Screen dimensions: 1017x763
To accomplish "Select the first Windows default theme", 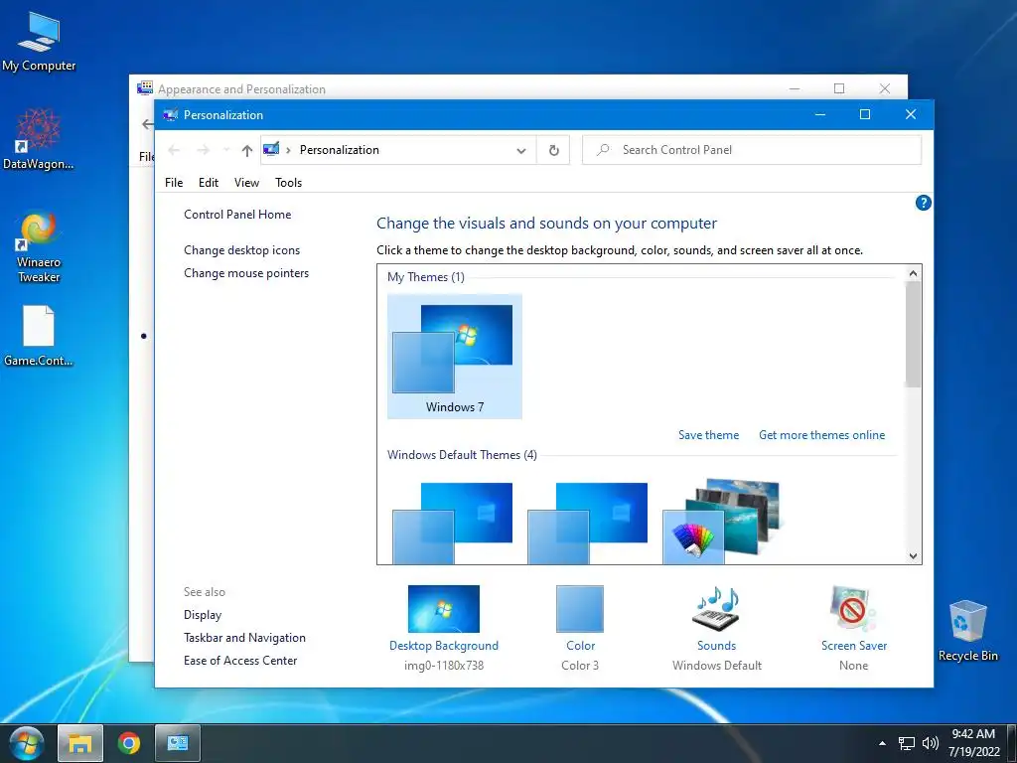I will (x=452, y=523).
